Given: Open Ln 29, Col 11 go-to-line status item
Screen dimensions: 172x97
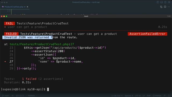Looking at the screenshot, I should [117, 96].
